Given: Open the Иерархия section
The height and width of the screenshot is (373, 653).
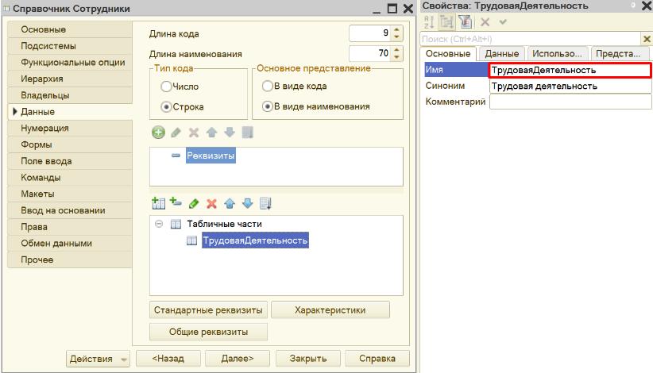Looking at the screenshot, I should tap(70, 79).
